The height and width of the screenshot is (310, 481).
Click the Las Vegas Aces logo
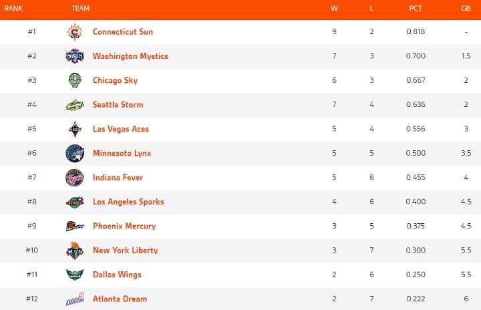75,129
